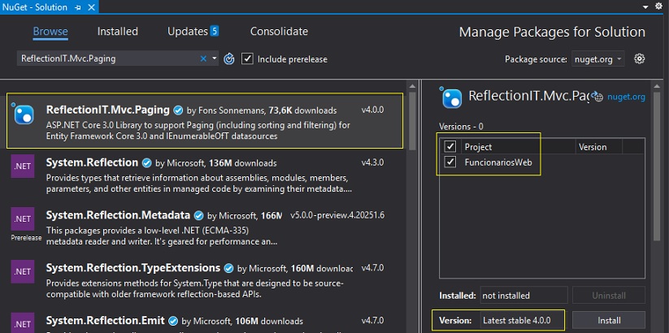Screen dimensions: 669x333
Task: Clear search text with the X icon
Action: point(203,58)
